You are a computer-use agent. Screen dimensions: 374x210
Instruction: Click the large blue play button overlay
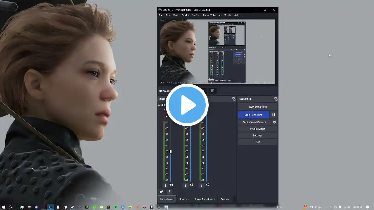pos(187,105)
